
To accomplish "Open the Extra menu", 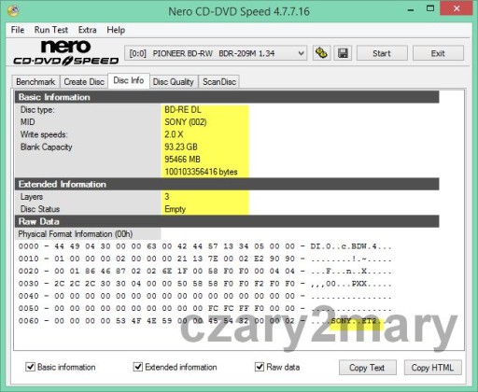I will [x=88, y=30].
